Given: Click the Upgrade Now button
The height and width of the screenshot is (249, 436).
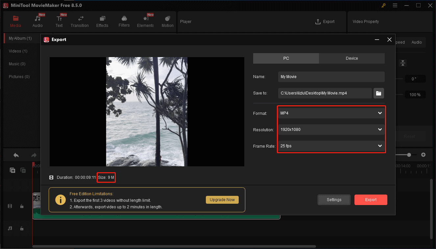Looking at the screenshot, I should (222, 199).
